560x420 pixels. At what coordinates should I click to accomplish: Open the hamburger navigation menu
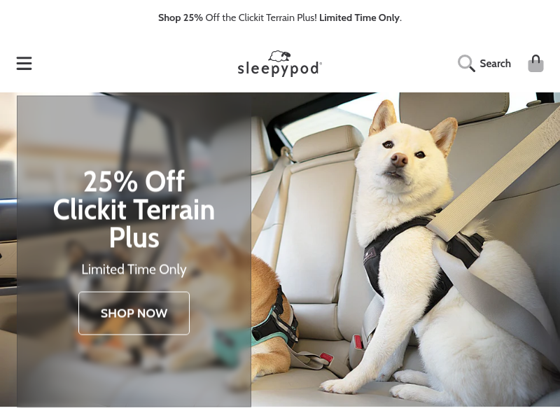(x=24, y=63)
